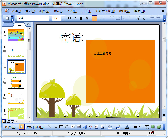Open 绘图(R) drawing menu
The width and height of the screenshot is (168, 138).
(x=11, y=127)
